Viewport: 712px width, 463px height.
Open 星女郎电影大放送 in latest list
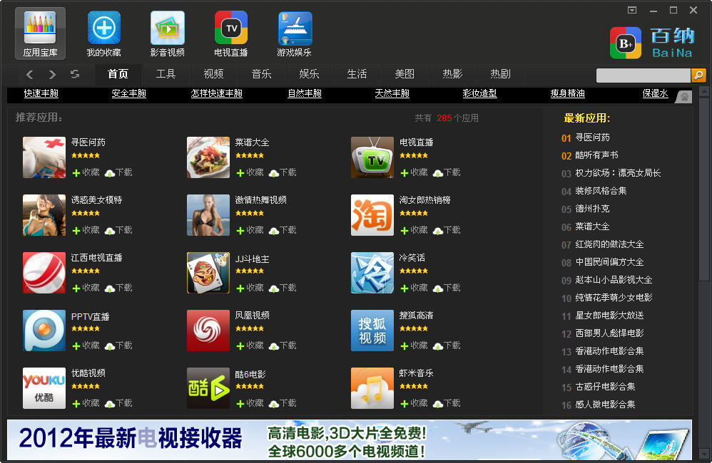[609, 315]
